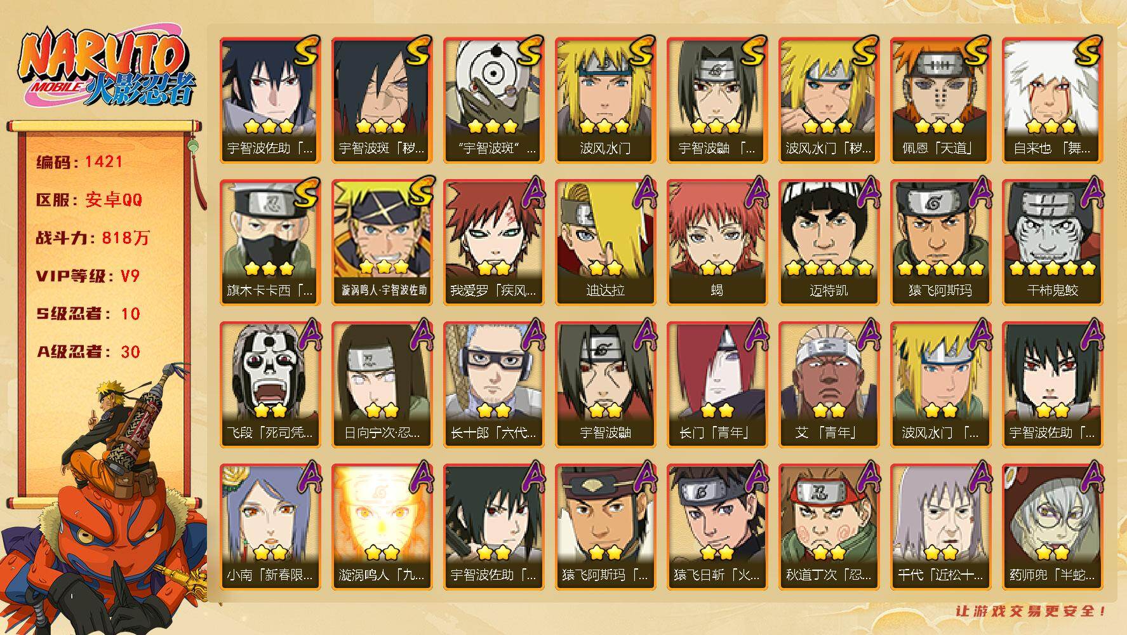Select the 佩恩「天道」 ninja card
The height and width of the screenshot is (635, 1127).
point(940,100)
